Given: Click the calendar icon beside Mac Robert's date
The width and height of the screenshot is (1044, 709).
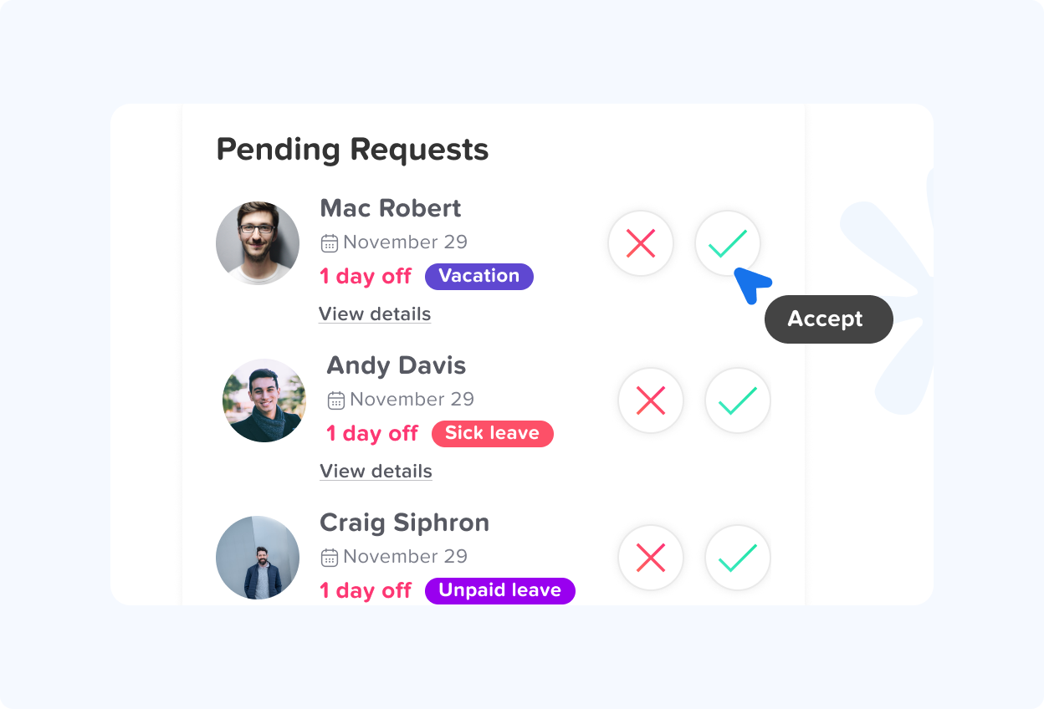Looking at the screenshot, I should [330, 243].
